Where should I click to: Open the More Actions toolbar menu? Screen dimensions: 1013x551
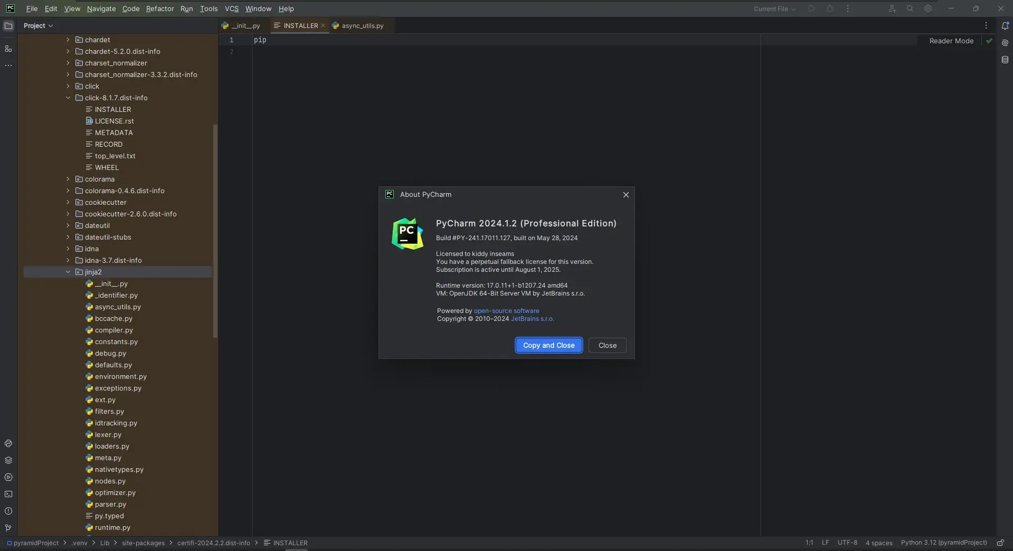click(848, 8)
